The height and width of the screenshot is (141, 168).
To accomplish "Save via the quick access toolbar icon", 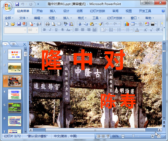I will coord(17,4).
